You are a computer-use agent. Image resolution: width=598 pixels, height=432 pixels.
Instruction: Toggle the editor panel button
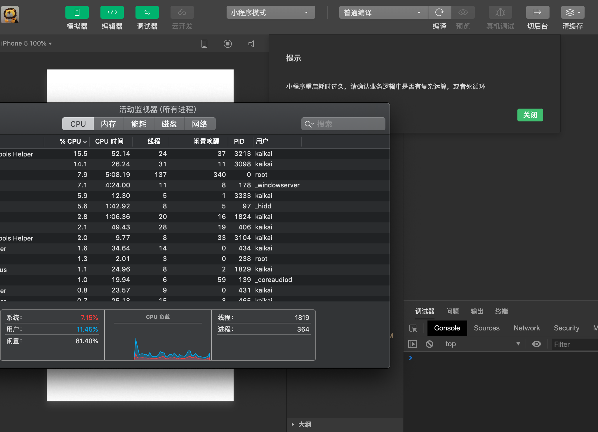click(x=112, y=13)
